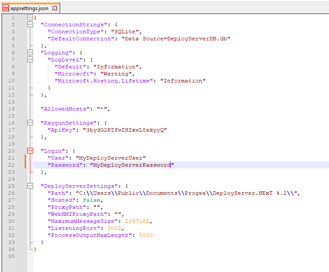329x272 pixels.
Task: Click the "LogLevel" key
Action: coord(65,60)
